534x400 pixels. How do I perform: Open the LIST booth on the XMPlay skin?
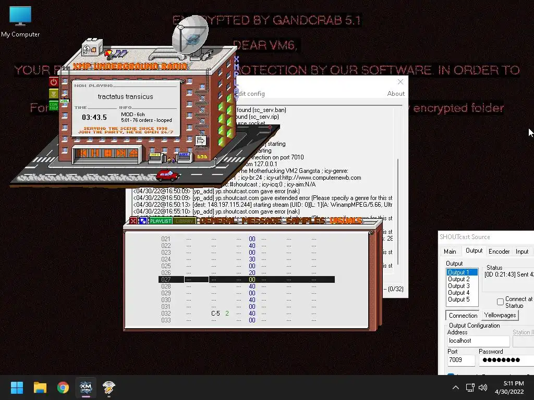pos(184,157)
